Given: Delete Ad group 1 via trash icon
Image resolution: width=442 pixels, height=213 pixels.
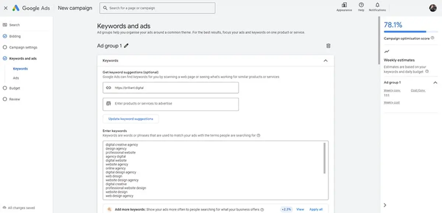Looking at the screenshot, I should (329, 46).
